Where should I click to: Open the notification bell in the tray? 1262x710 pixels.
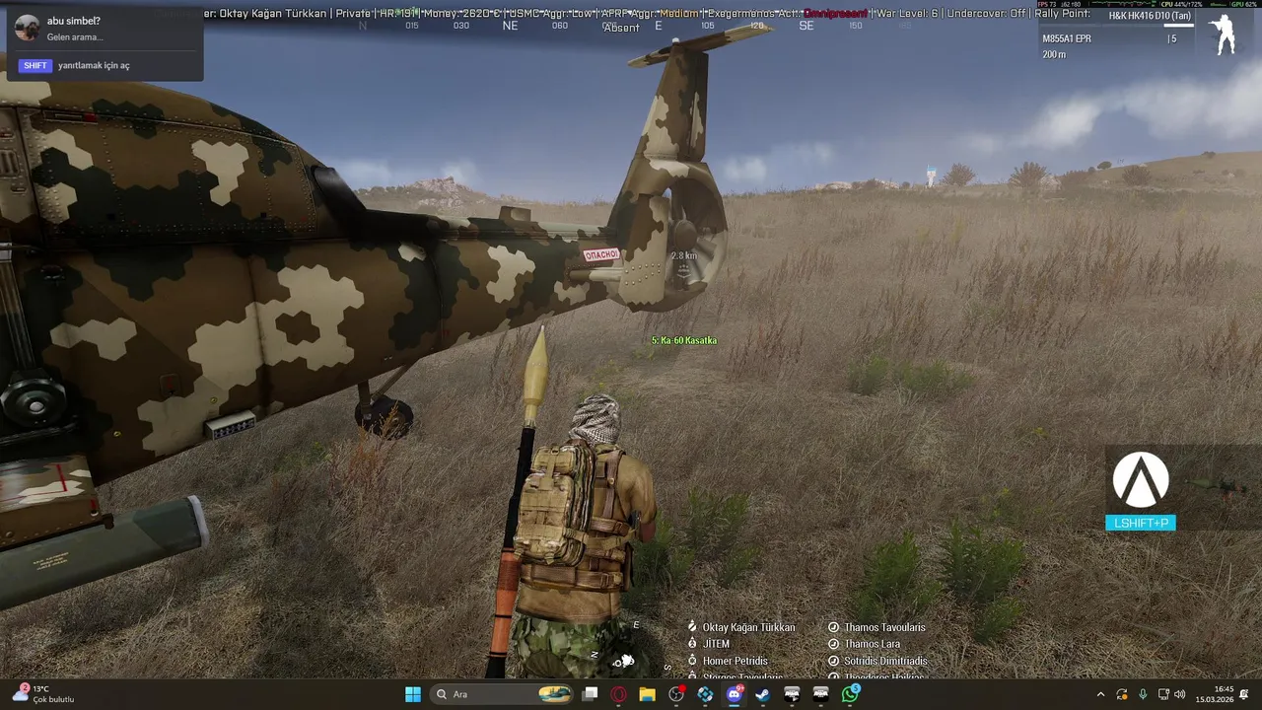pyautogui.click(x=1244, y=694)
